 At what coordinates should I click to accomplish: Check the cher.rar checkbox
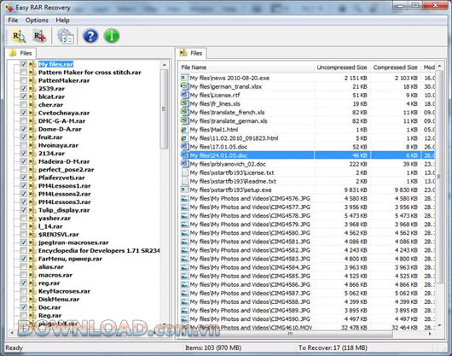point(24,104)
